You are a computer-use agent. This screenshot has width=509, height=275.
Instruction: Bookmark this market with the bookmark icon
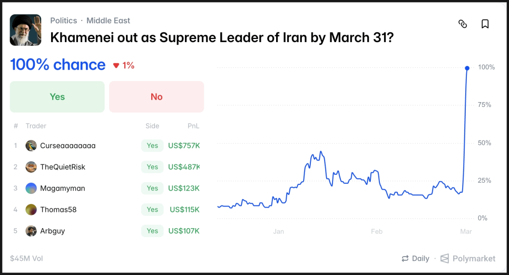tap(485, 24)
